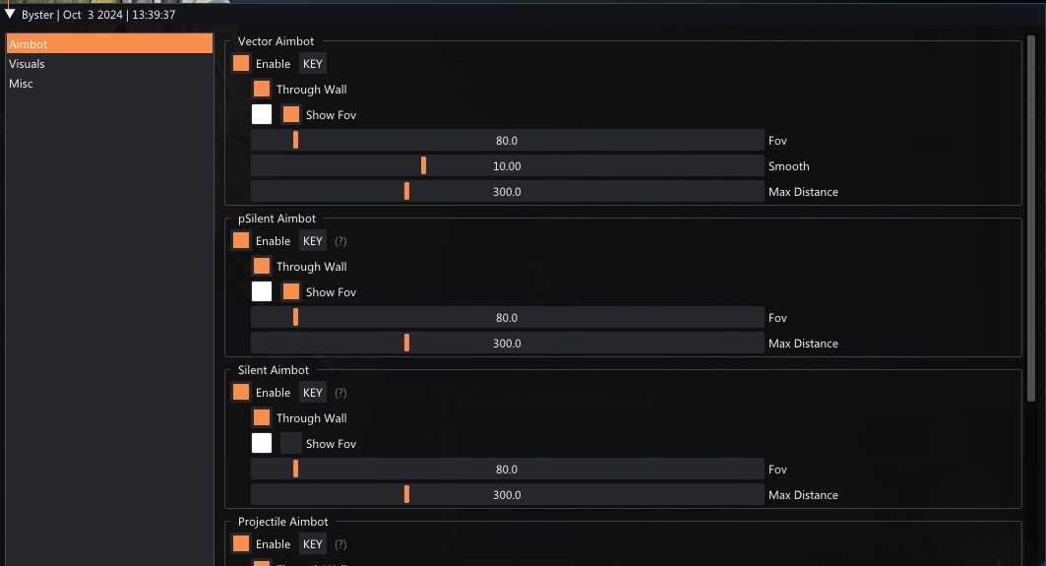Toggle Vector Aimbot Show Fov checkbox
The width and height of the screenshot is (1046, 566).
(x=291, y=115)
